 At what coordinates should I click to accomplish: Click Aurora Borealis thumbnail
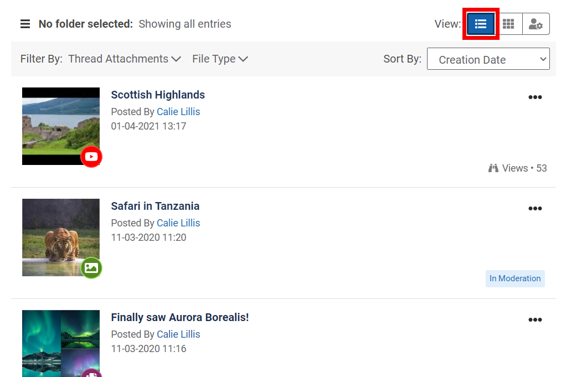pos(61,343)
